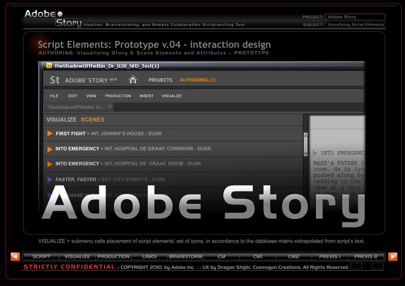This screenshot has height=286, width=405.
Task: Click the scenes list scrollbar thumb
Action: (305, 144)
